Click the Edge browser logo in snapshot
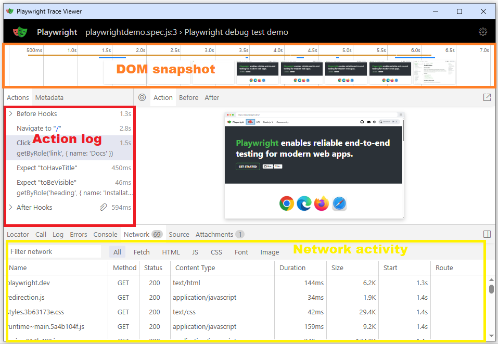Viewport: 498px width, 344px height. click(304, 203)
